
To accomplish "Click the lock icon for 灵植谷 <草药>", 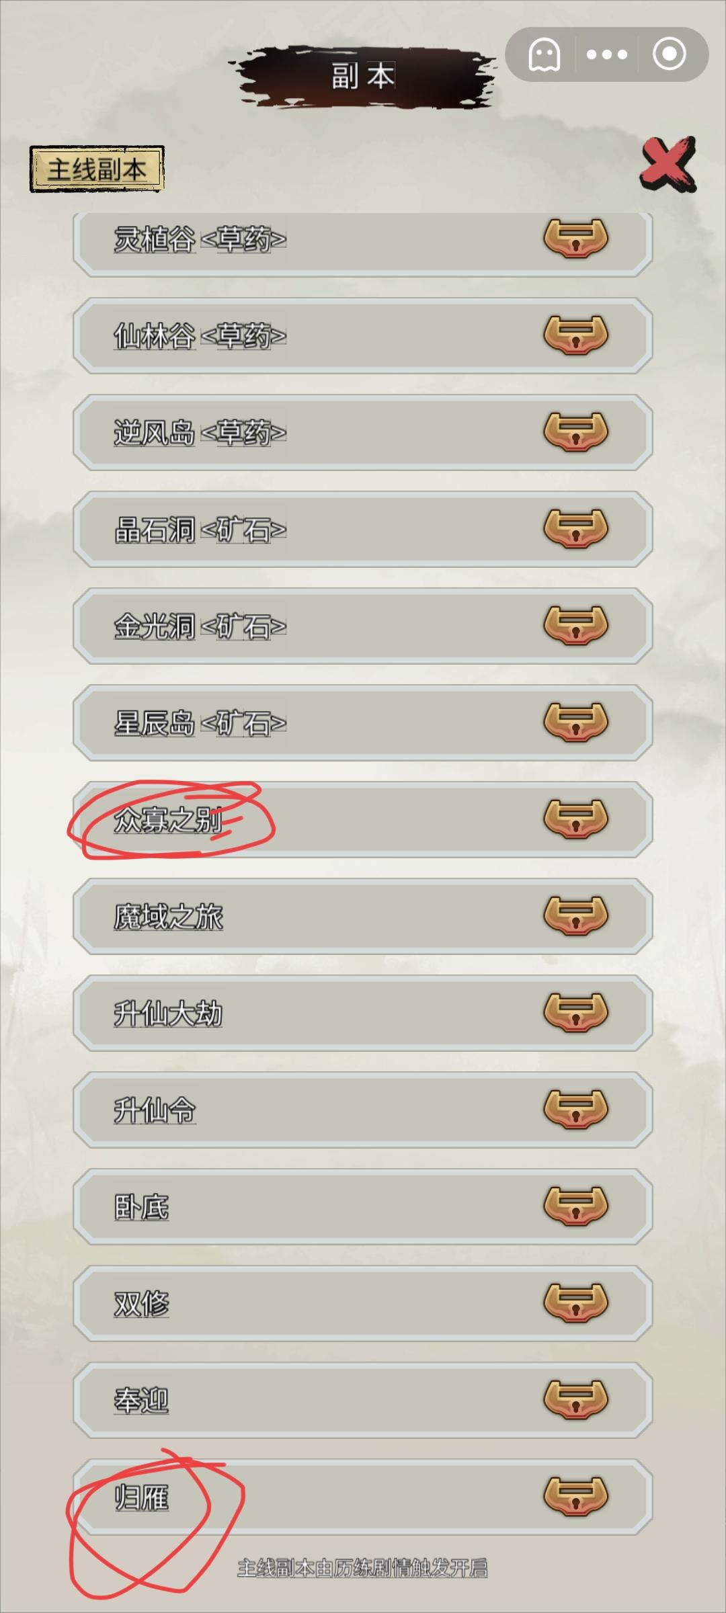I will pos(576,239).
